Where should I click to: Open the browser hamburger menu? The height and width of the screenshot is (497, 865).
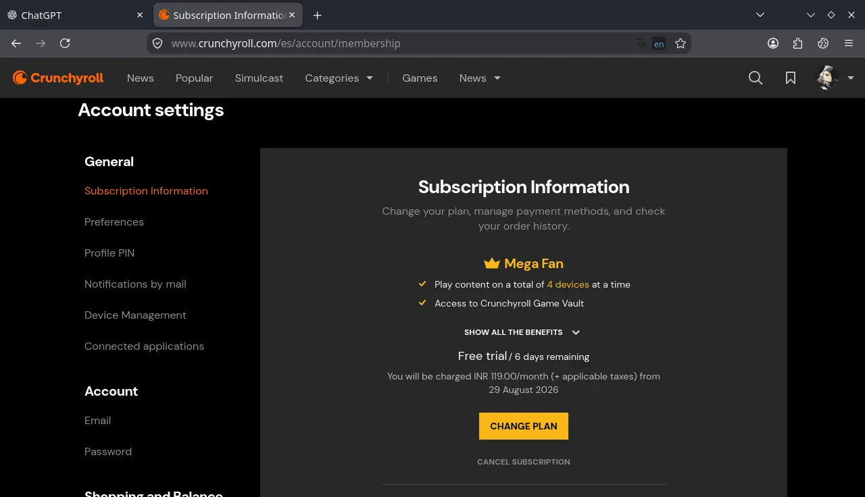(849, 43)
